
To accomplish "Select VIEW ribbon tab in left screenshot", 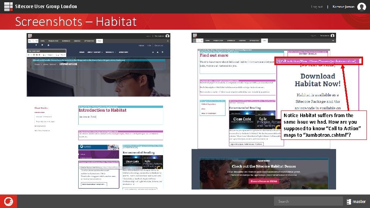I will (x=99, y=41).
